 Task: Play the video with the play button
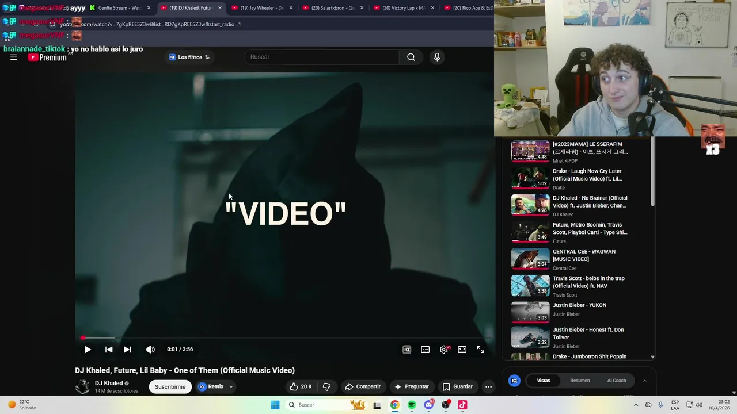pos(88,350)
